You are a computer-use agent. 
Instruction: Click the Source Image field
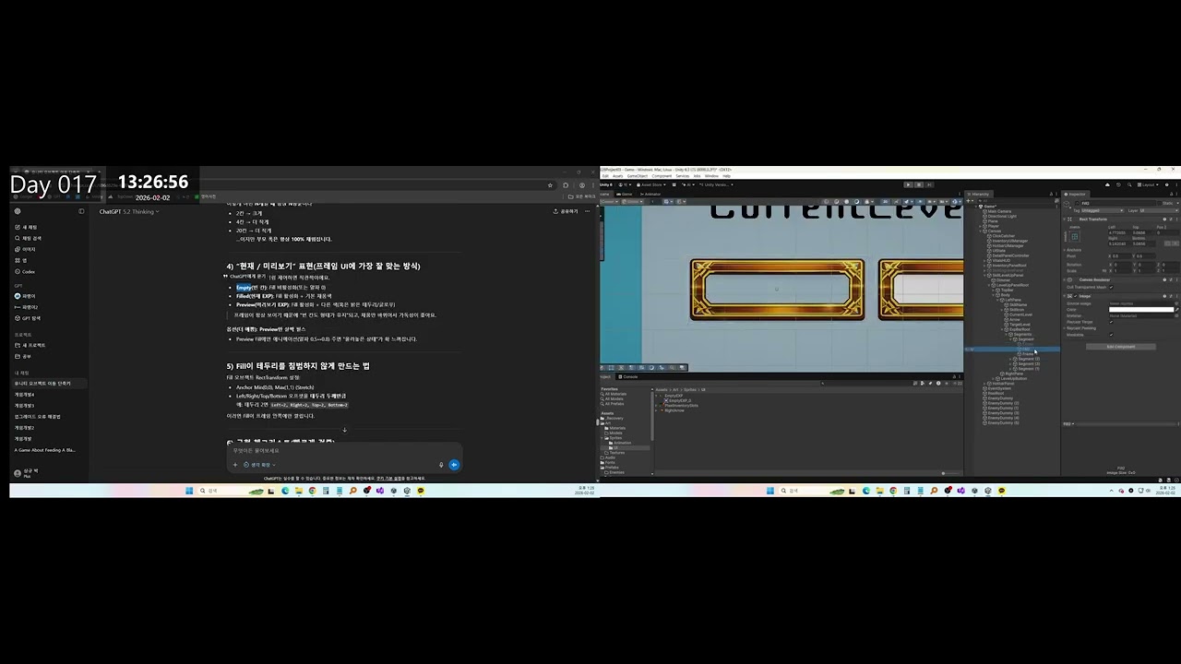tap(1142, 303)
